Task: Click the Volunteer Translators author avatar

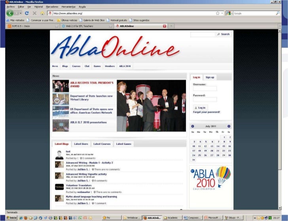Action: click(x=59, y=187)
